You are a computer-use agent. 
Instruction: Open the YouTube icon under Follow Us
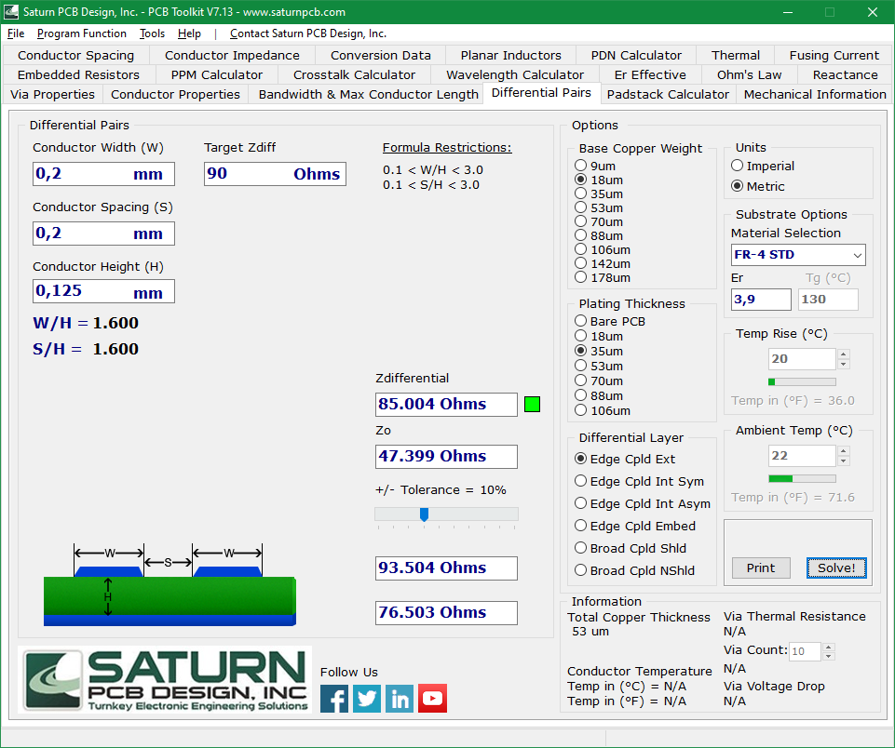[x=432, y=699]
